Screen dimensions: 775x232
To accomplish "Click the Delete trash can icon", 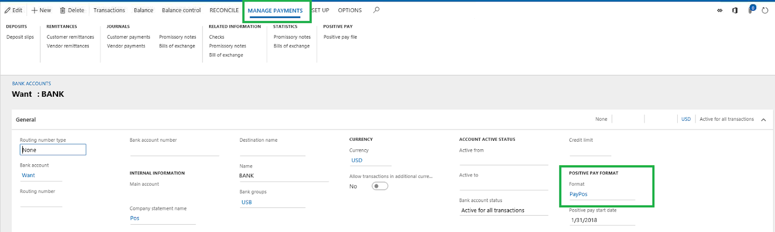I will (x=62, y=10).
